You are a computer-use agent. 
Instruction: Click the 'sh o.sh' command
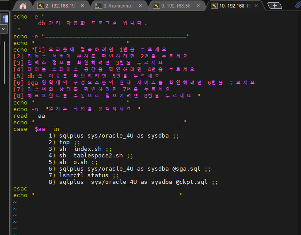[x=73, y=162]
